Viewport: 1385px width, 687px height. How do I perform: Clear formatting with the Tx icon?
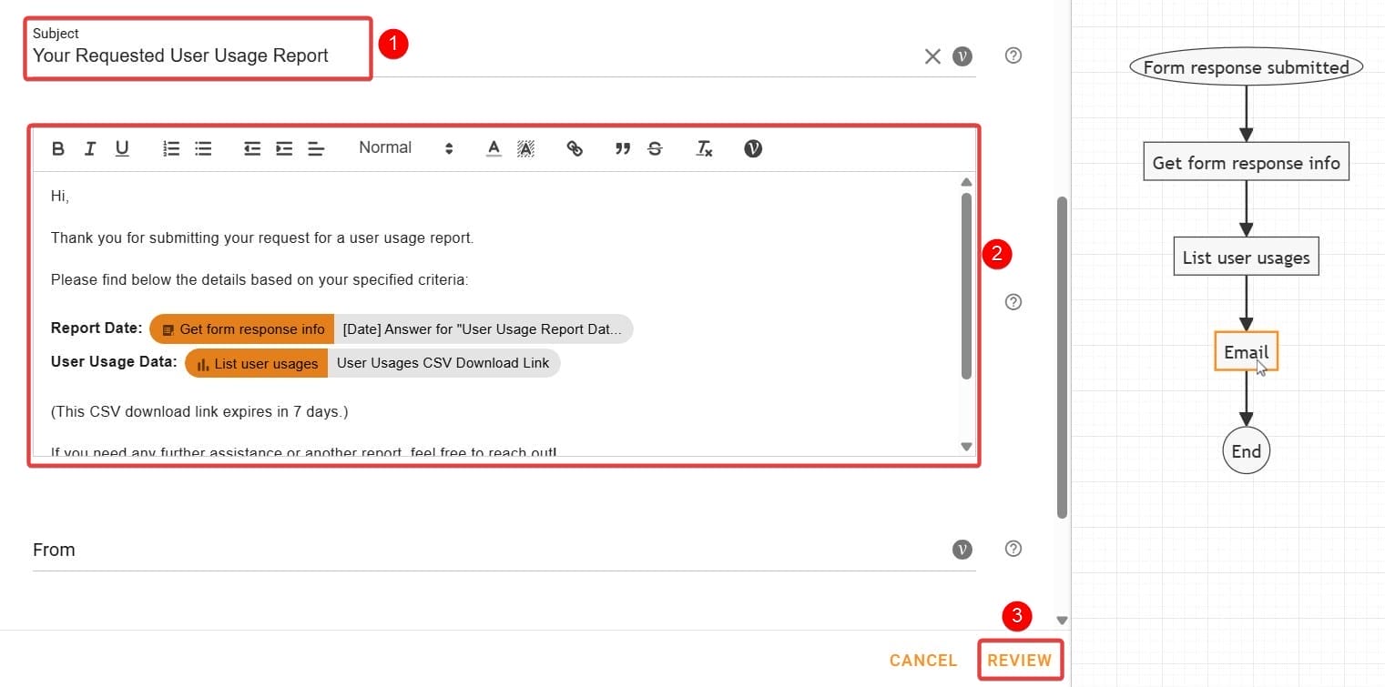point(704,147)
